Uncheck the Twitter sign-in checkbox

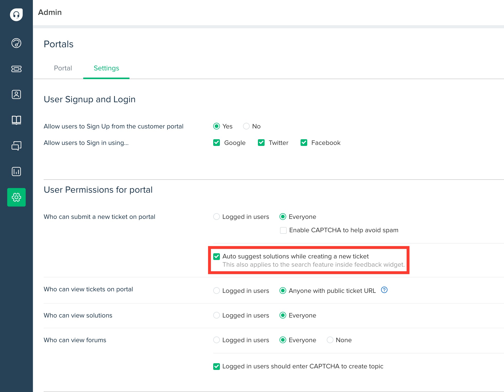point(261,143)
